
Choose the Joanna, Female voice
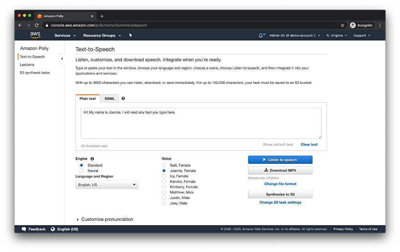click(x=164, y=171)
